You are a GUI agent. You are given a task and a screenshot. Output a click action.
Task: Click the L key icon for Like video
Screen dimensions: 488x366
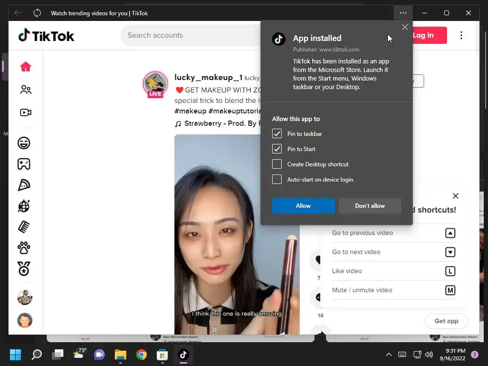click(x=450, y=271)
